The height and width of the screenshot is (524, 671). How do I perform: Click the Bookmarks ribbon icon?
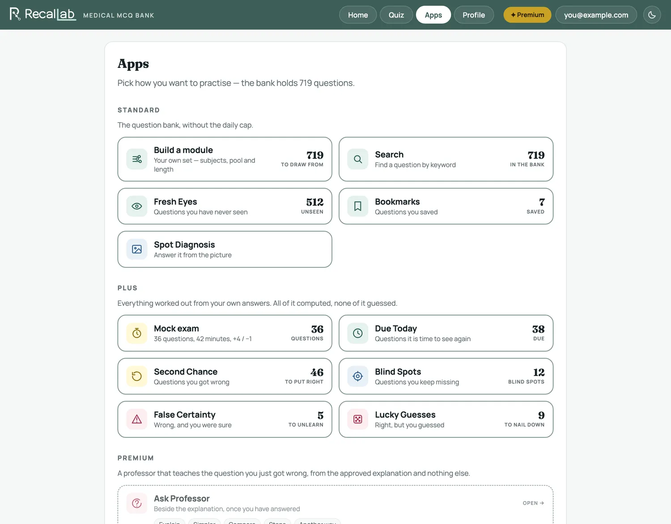pos(358,206)
